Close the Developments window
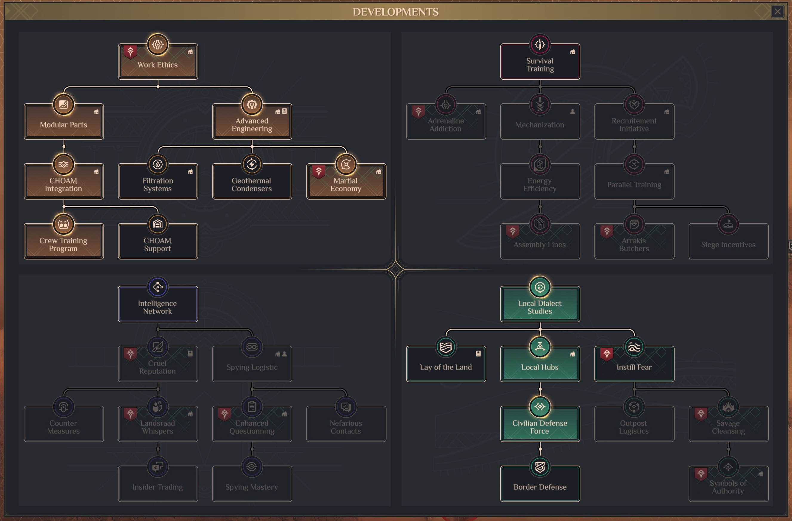 pyautogui.click(x=777, y=12)
